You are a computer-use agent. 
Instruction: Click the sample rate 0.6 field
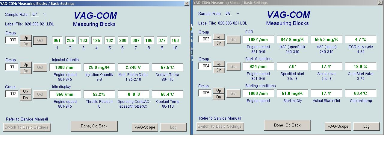228,13
